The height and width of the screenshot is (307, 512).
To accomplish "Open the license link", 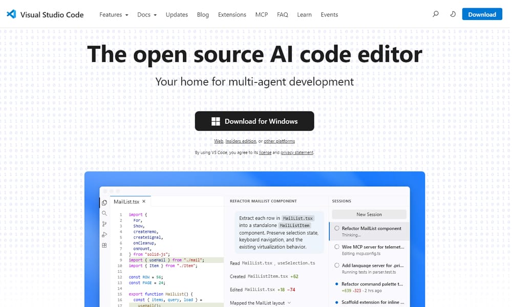I will (265, 152).
